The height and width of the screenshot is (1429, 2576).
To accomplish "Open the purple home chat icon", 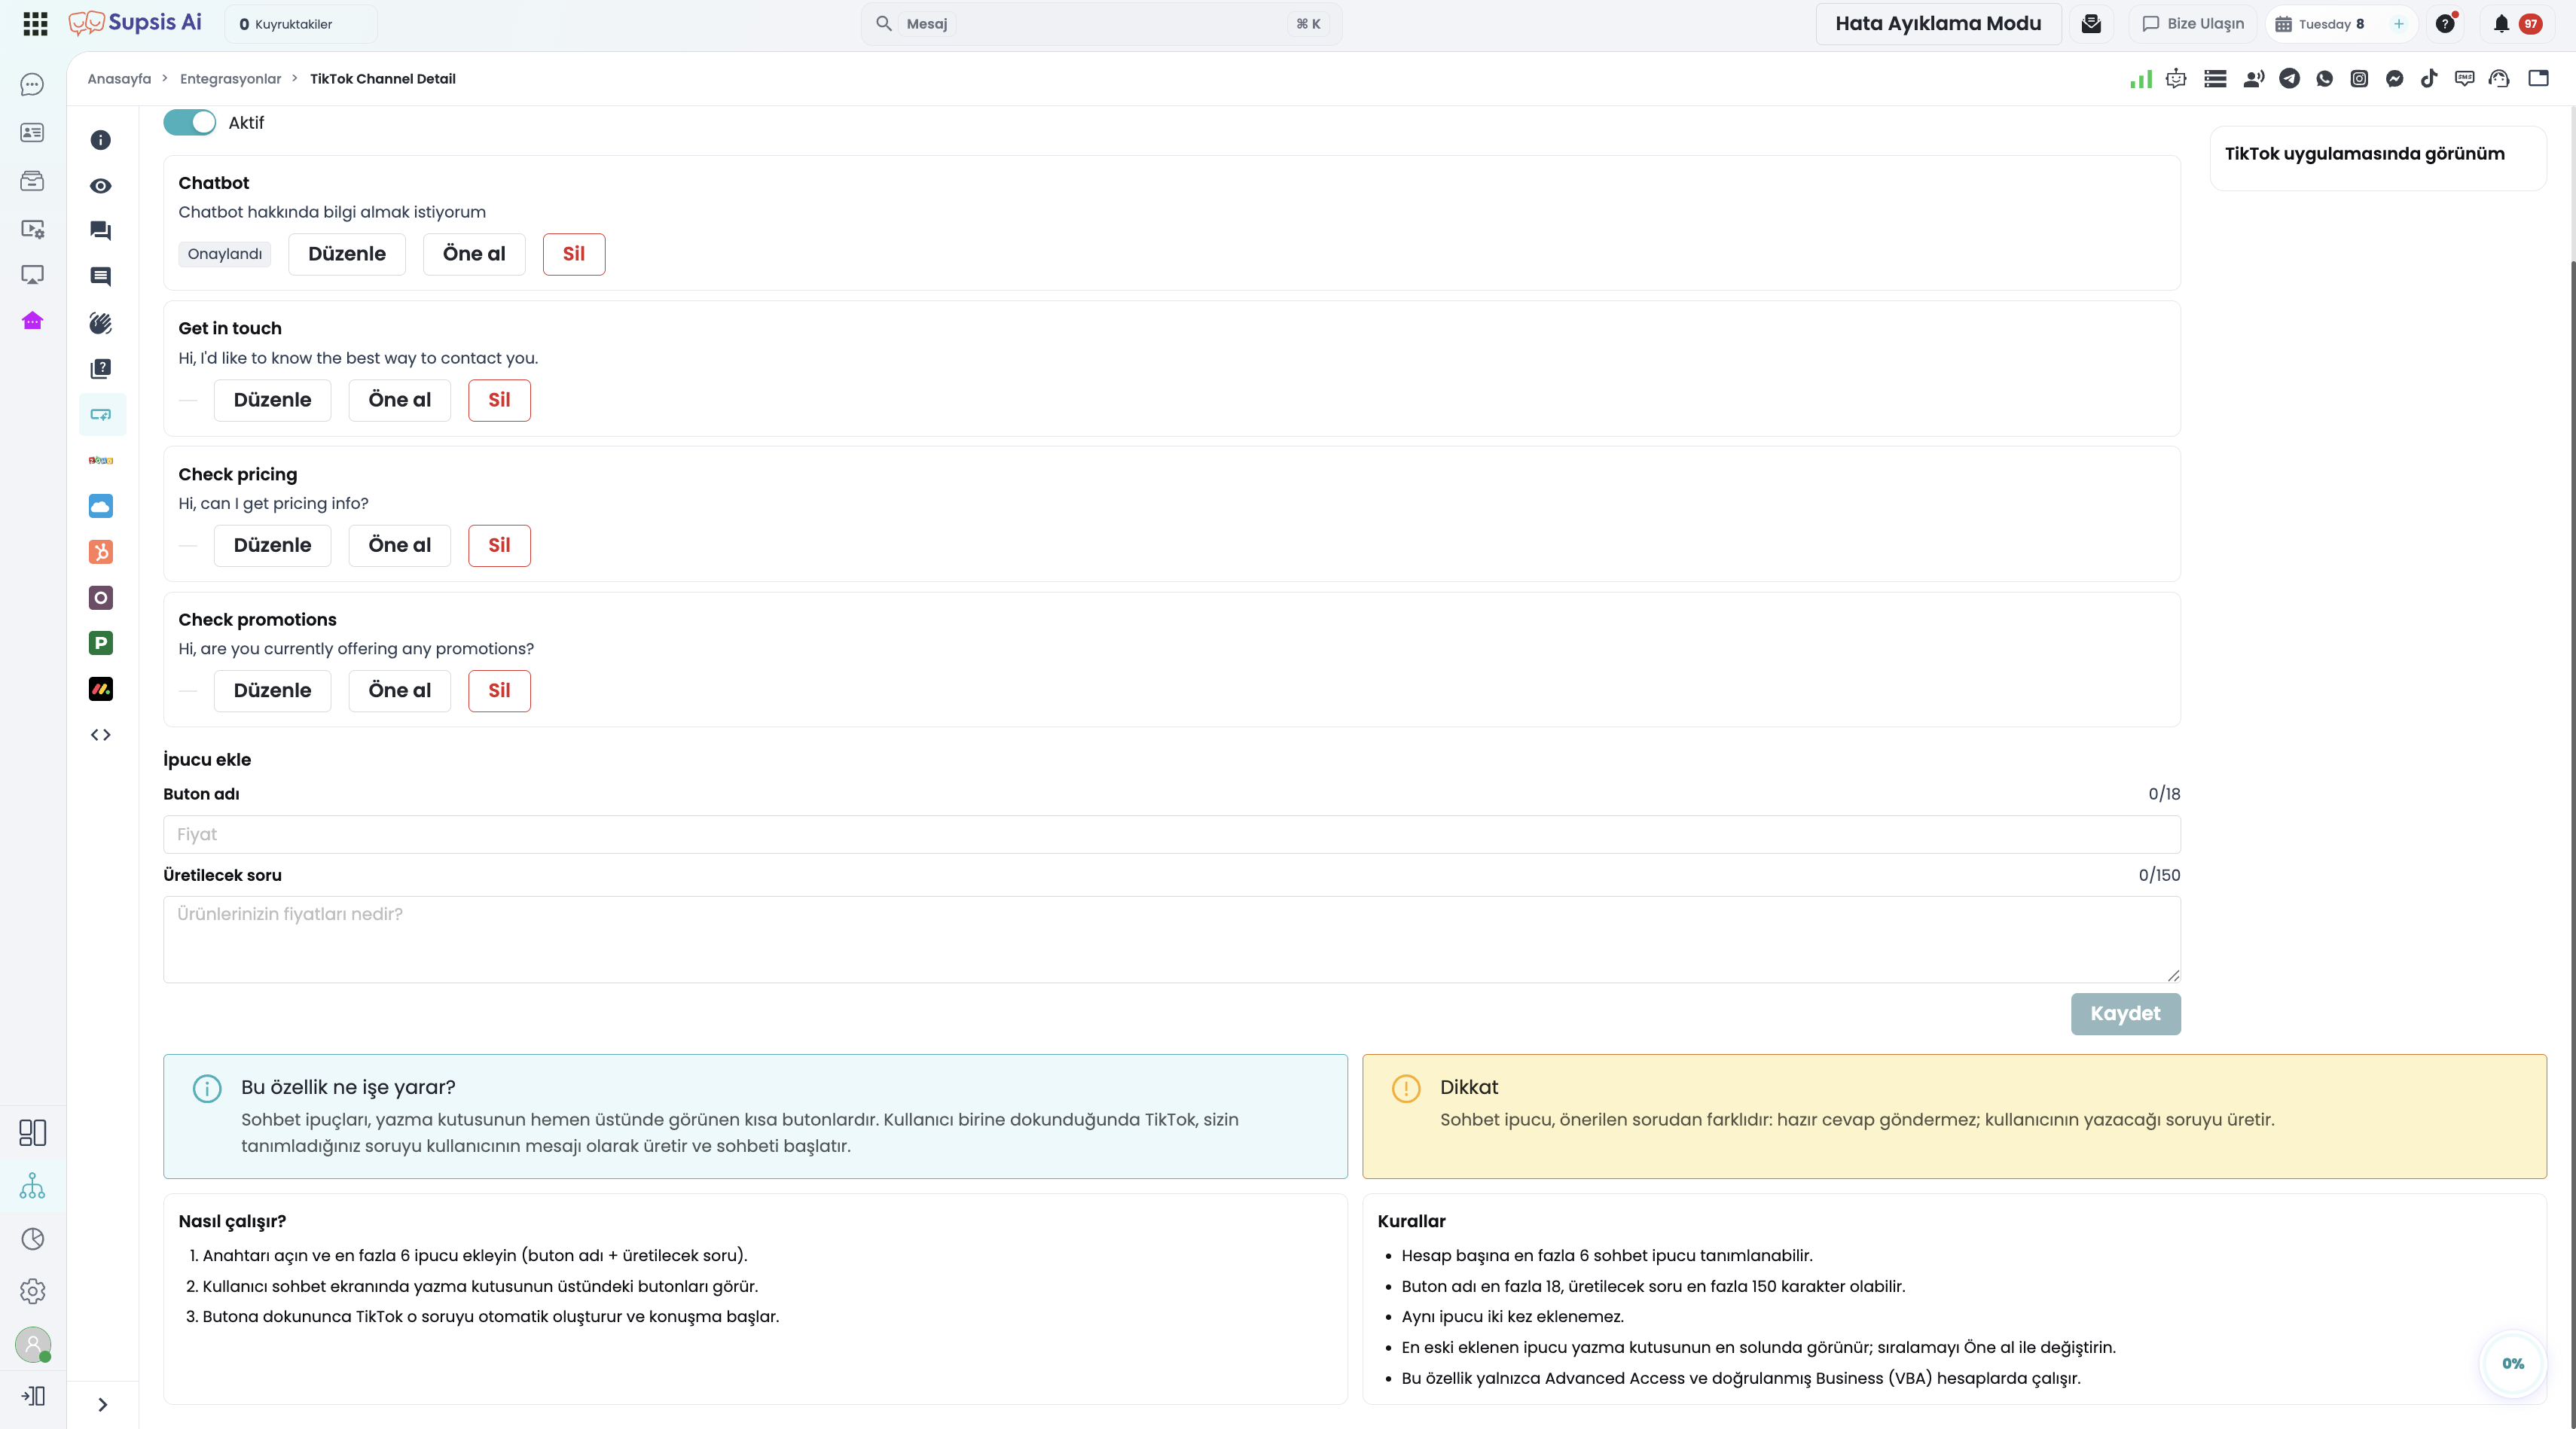I will (32, 321).
